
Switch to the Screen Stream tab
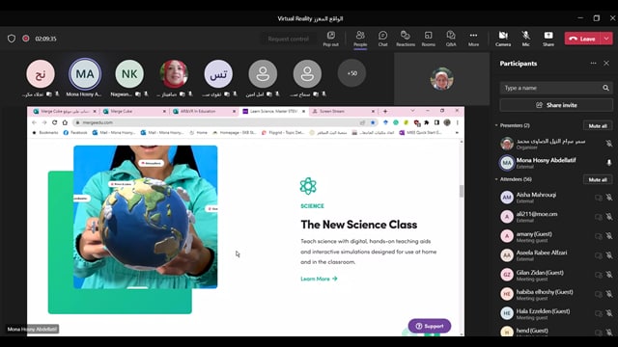pyautogui.click(x=343, y=112)
